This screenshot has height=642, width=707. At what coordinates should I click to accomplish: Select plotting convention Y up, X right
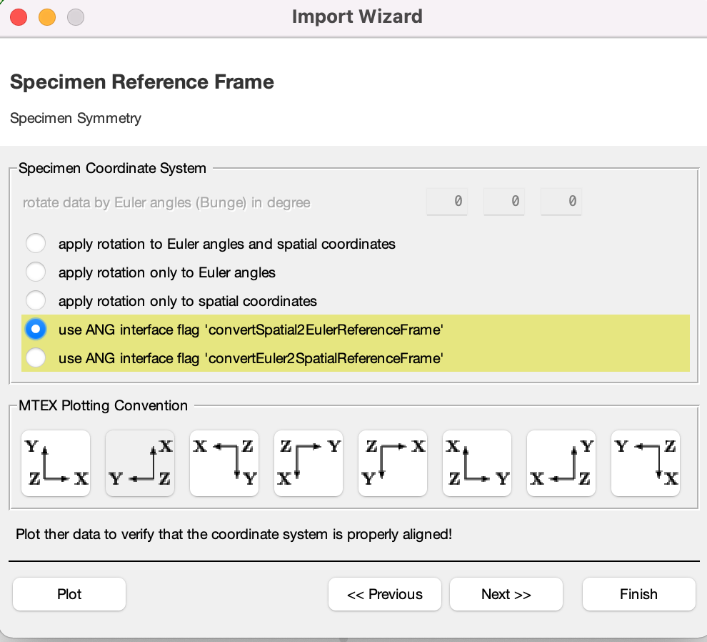(56, 463)
